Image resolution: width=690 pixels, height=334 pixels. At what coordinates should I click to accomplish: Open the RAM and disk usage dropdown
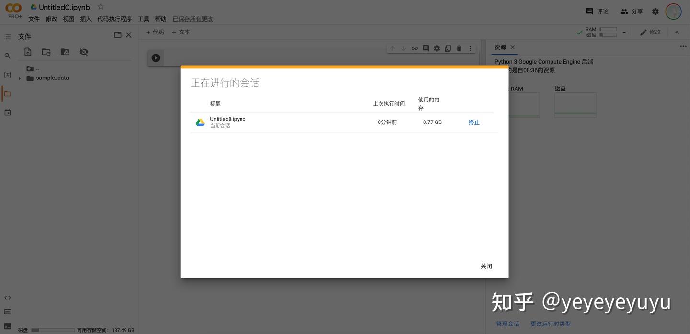(x=624, y=31)
